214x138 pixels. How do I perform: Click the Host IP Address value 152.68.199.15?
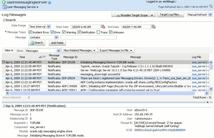point(143,114)
